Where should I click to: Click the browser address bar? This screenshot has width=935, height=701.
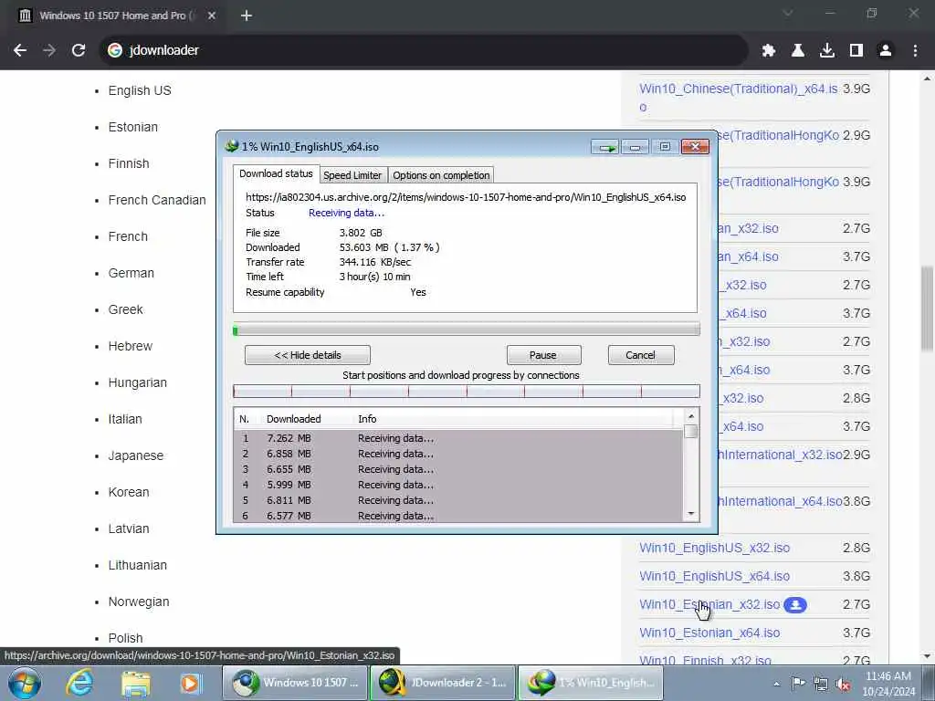click(424, 50)
